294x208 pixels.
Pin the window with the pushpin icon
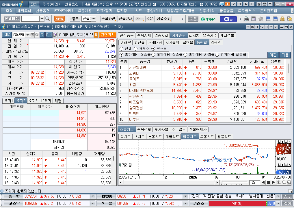271,27
